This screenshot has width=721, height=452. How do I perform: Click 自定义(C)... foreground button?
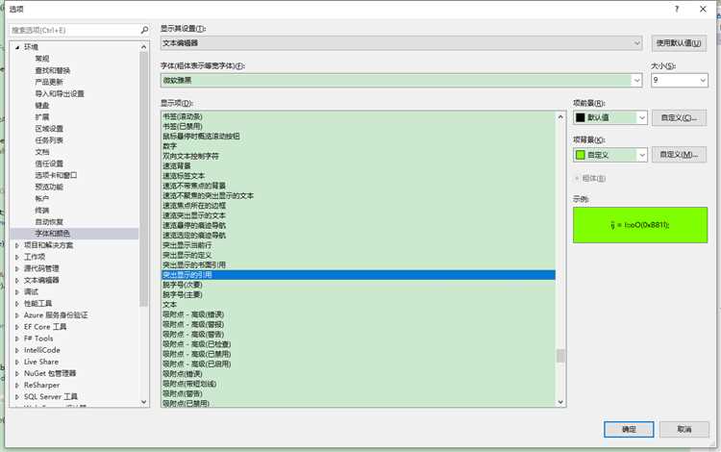tap(679, 117)
